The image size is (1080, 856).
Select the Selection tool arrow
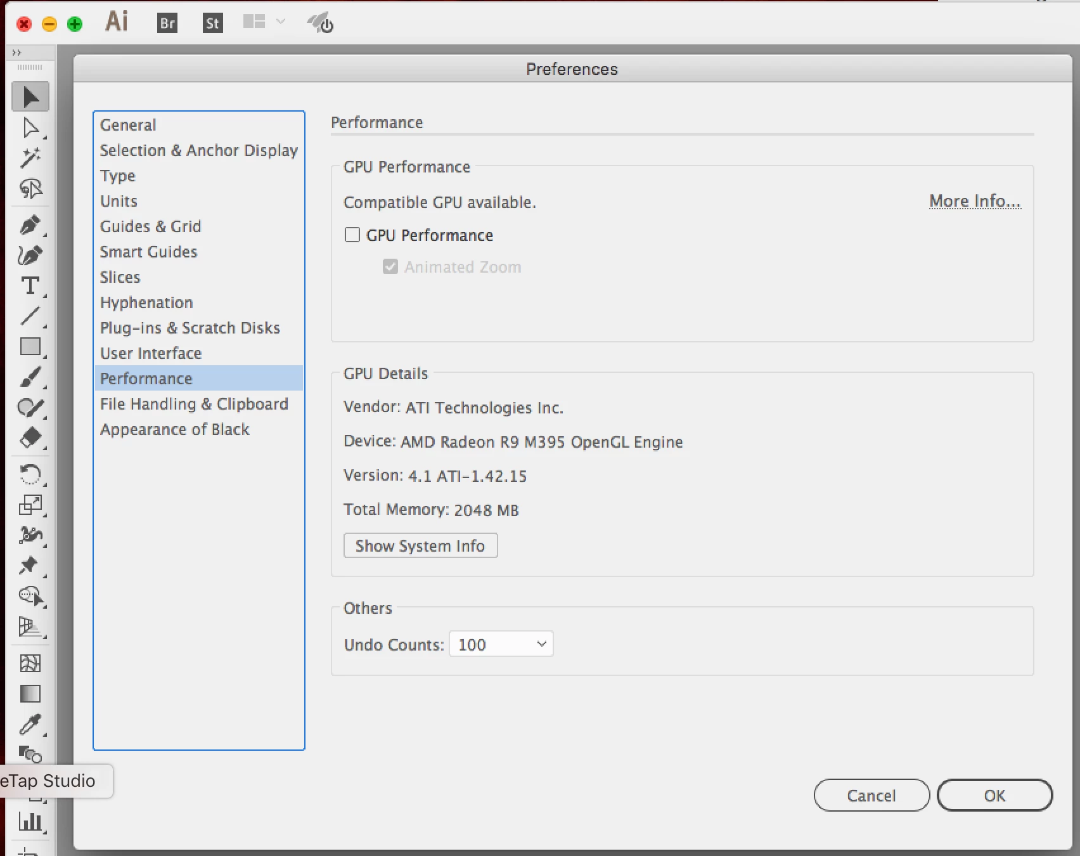coord(30,97)
